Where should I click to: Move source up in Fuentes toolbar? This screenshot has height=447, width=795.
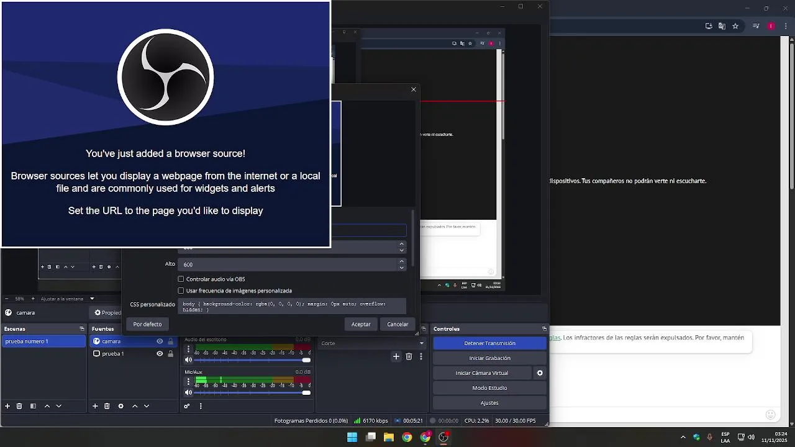tap(134, 406)
